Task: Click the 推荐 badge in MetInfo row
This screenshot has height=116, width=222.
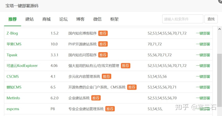Action: coord(96,98)
